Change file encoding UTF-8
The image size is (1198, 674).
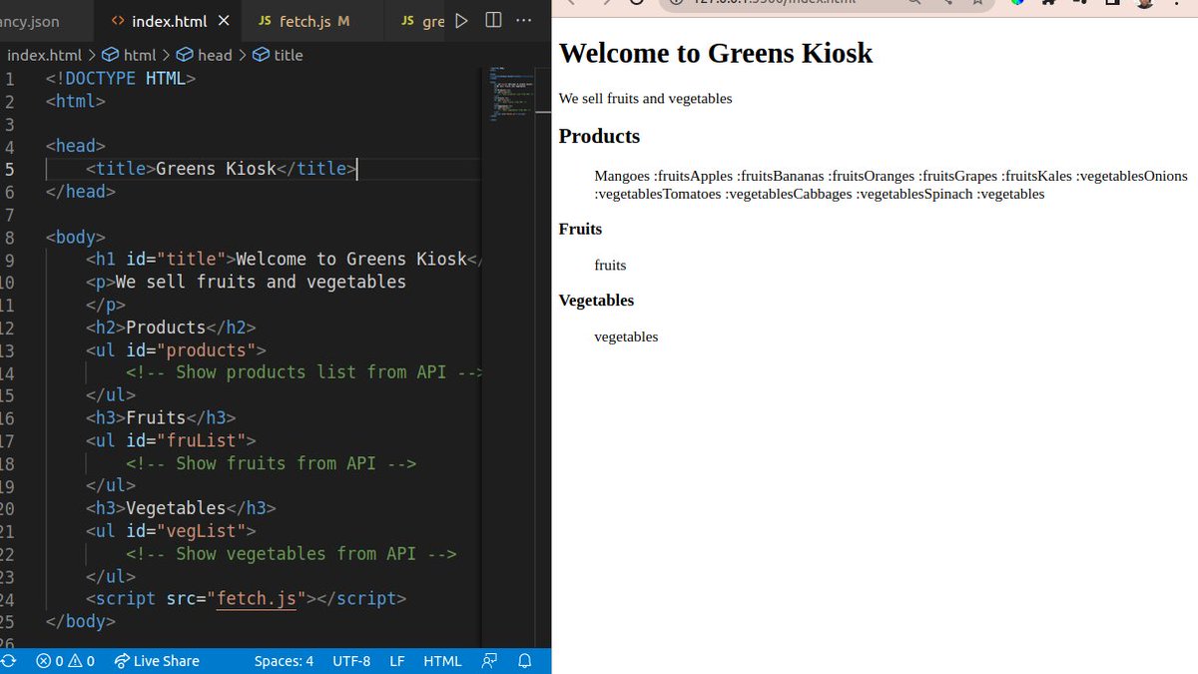351,661
